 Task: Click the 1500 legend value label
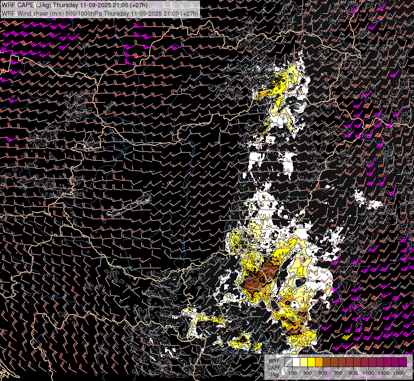click(x=399, y=373)
